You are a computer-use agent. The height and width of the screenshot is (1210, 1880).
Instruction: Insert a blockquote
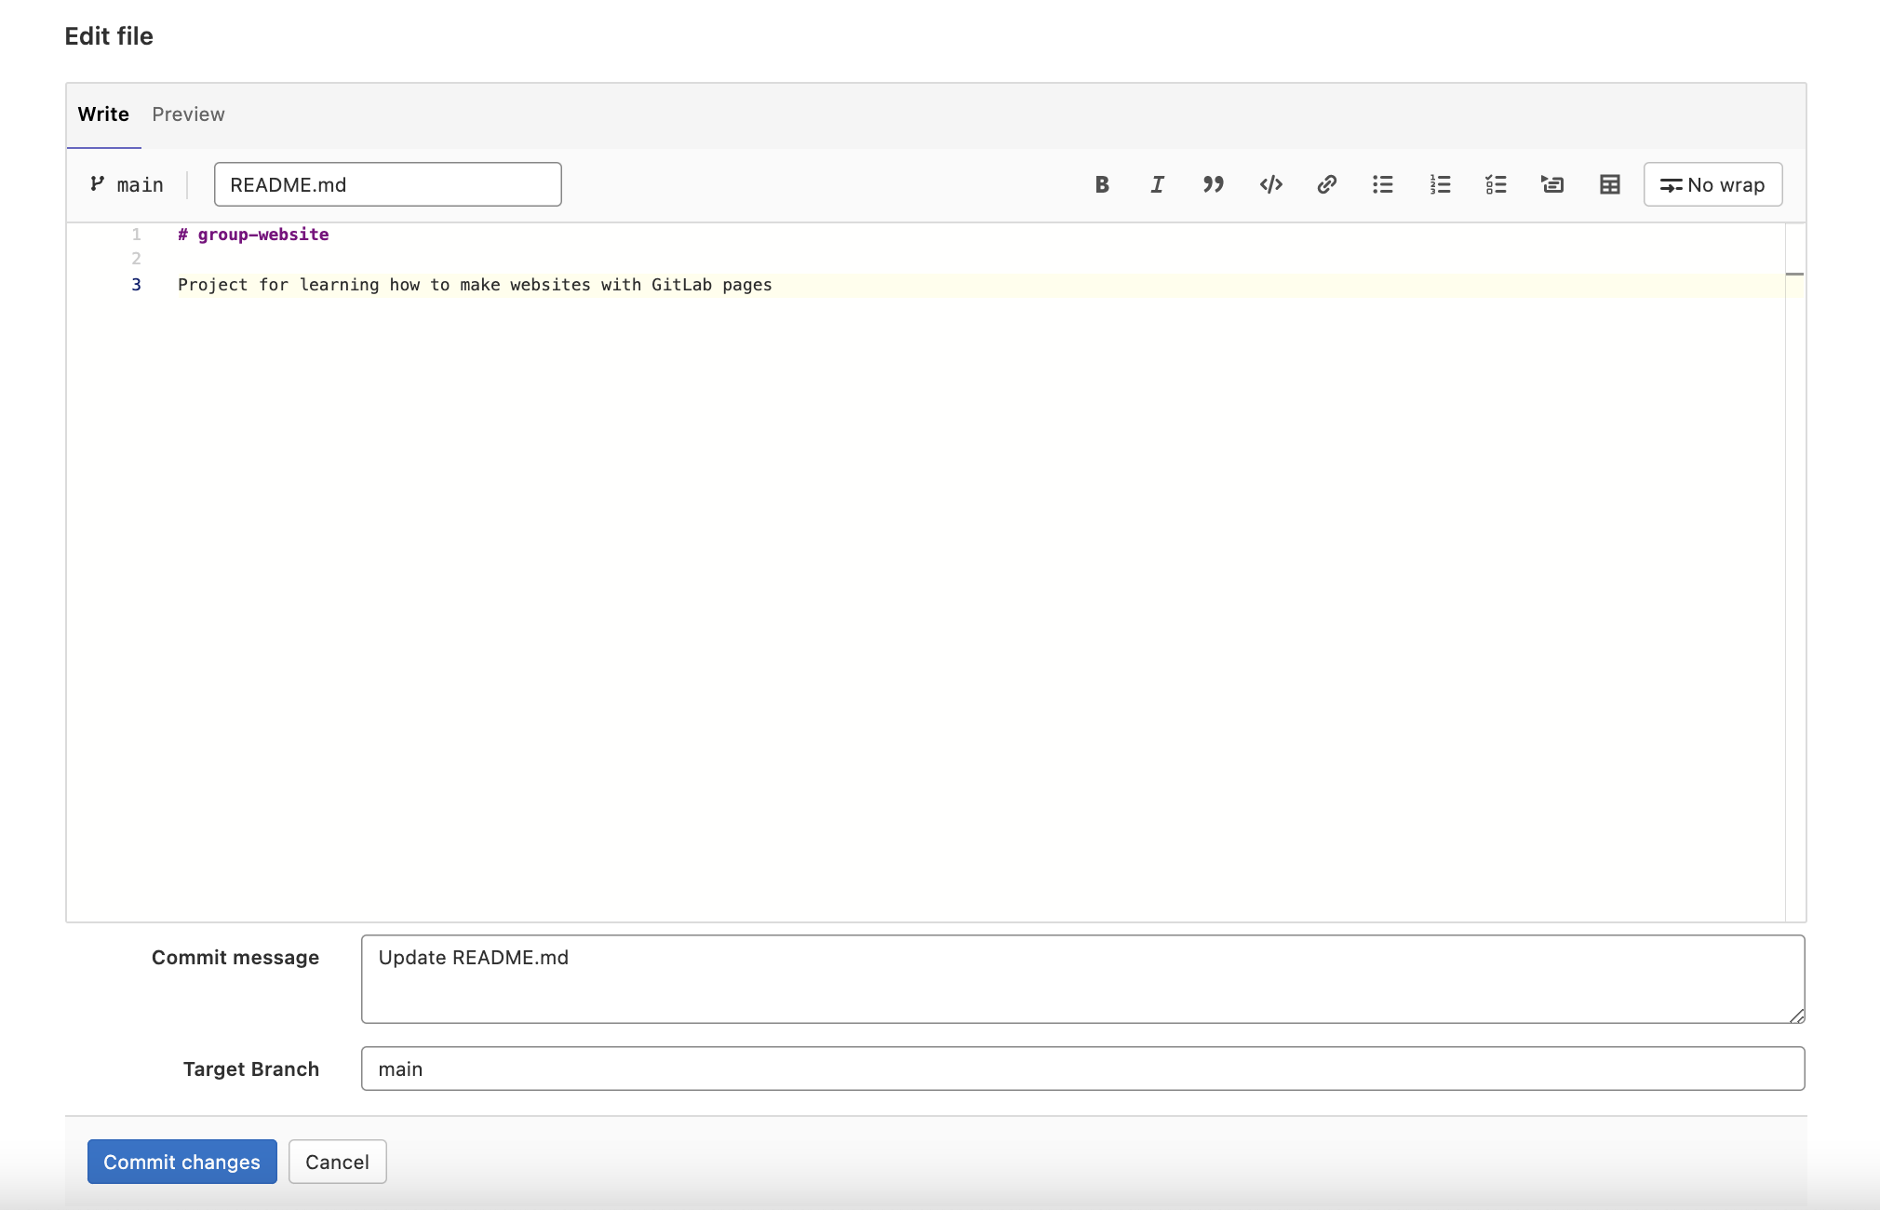pyautogui.click(x=1214, y=184)
